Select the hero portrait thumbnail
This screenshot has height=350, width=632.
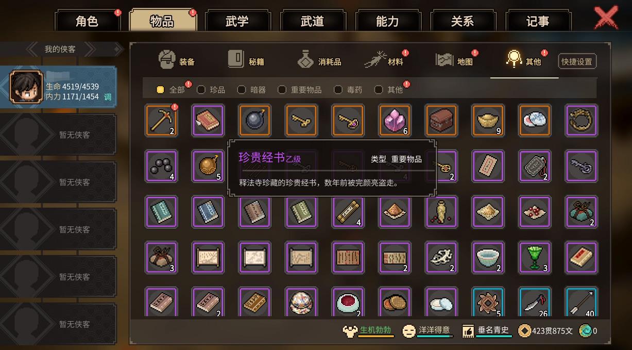26,87
